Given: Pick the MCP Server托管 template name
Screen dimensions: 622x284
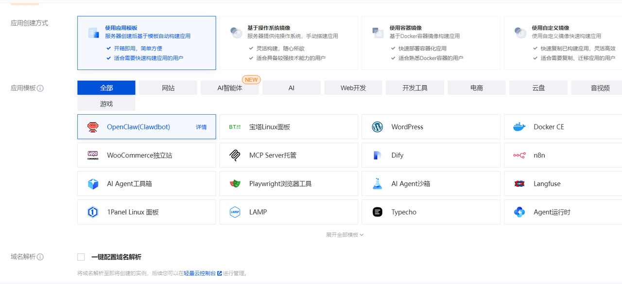Looking at the screenshot, I should 273,155.
